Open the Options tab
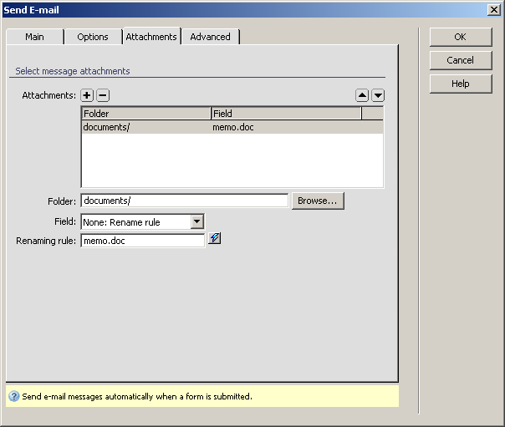This screenshot has width=505, height=427. pos(93,37)
